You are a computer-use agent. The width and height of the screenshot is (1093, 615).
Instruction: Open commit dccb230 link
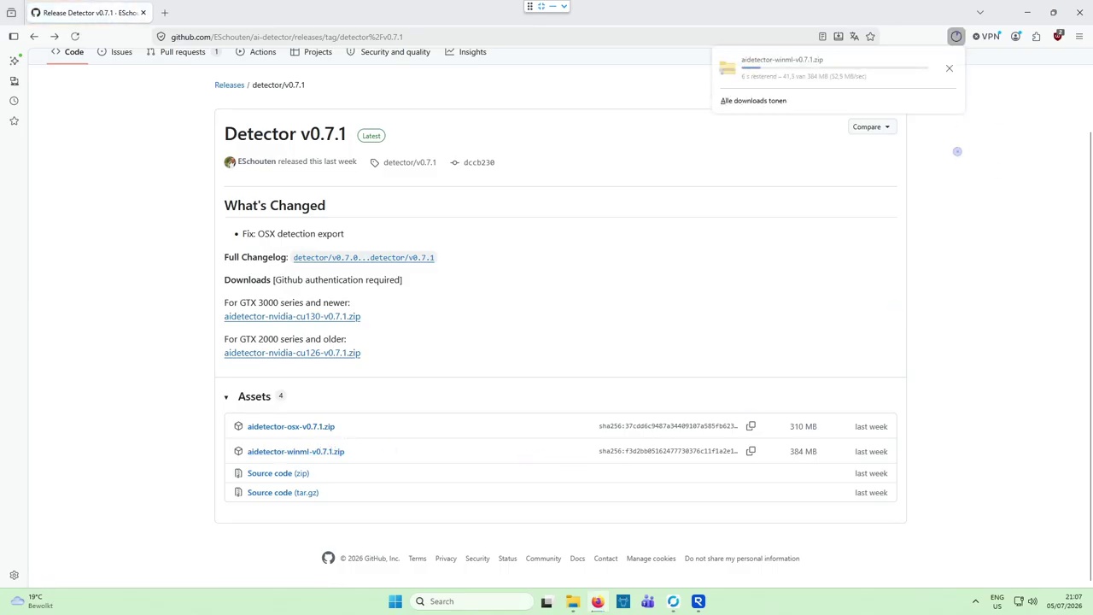(x=478, y=162)
